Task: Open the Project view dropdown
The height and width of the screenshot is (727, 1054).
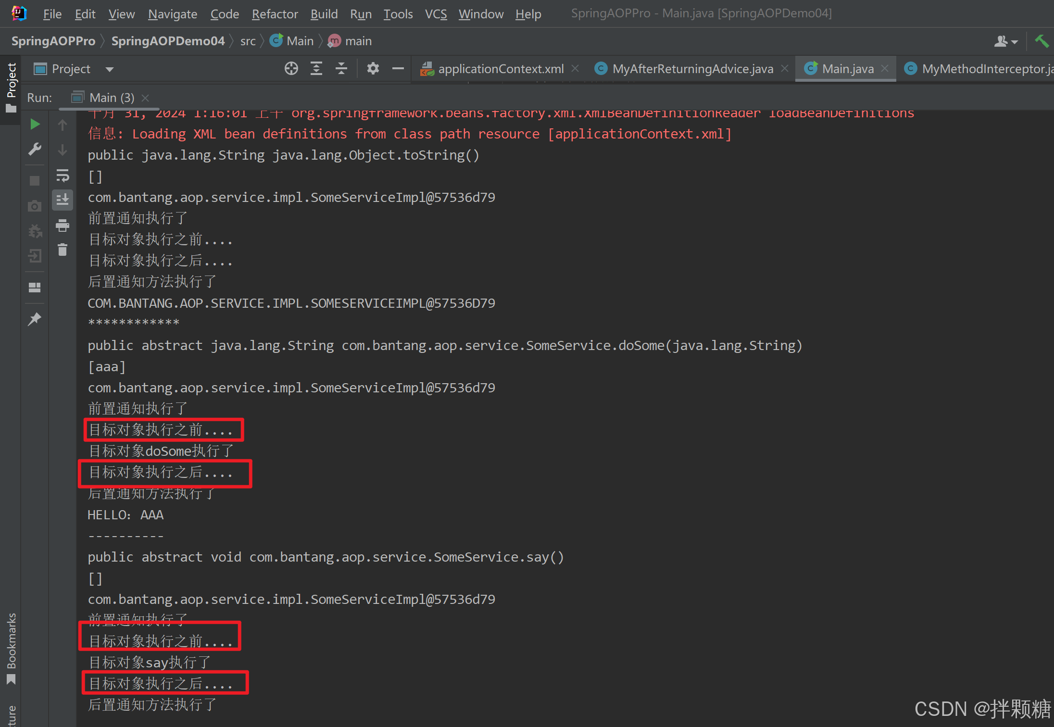Action: 110,69
